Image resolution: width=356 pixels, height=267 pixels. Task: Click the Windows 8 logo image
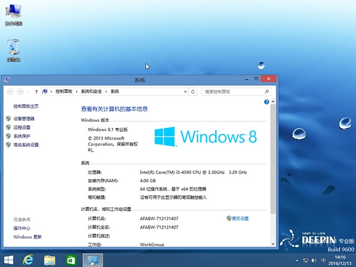click(x=206, y=136)
